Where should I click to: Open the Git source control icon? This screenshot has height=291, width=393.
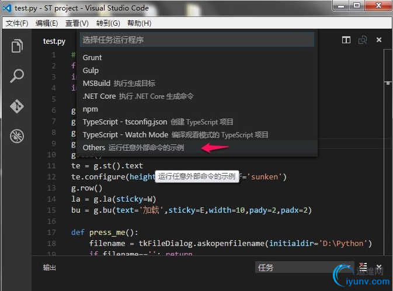coord(17,106)
